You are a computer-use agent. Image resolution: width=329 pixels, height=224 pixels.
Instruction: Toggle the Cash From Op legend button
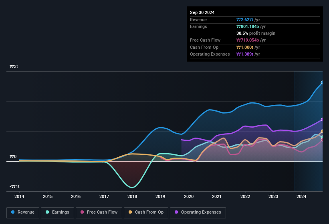(x=146, y=212)
